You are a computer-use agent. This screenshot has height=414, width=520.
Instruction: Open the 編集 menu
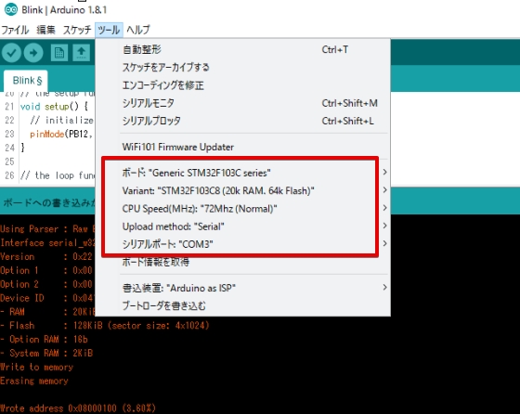(x=45, y=30)
